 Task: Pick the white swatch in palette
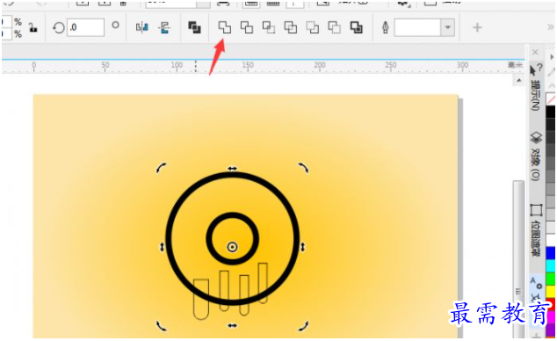551,240
